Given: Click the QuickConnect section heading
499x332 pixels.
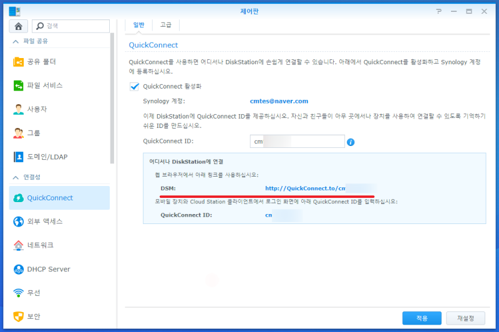Looking at the screenshot, I should (153, 45).
